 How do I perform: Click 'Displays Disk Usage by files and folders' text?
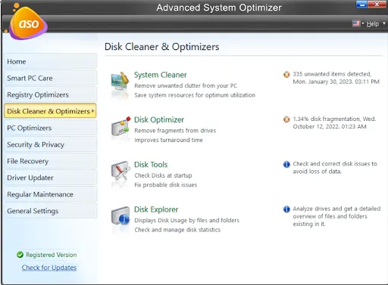pos(186,220)
